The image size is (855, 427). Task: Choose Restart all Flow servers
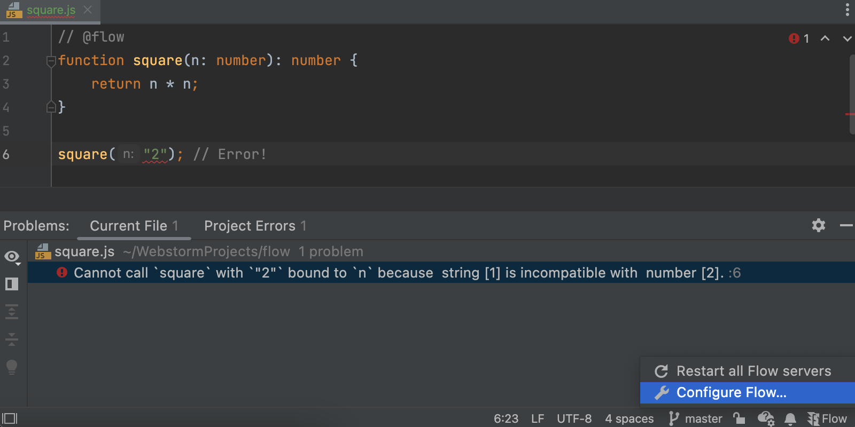[753, 371]
